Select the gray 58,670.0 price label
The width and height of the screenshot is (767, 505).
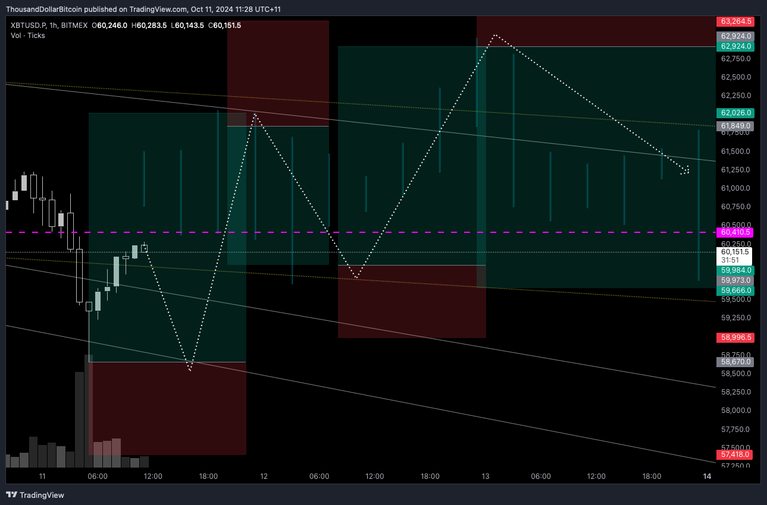[x=737, y=362]
